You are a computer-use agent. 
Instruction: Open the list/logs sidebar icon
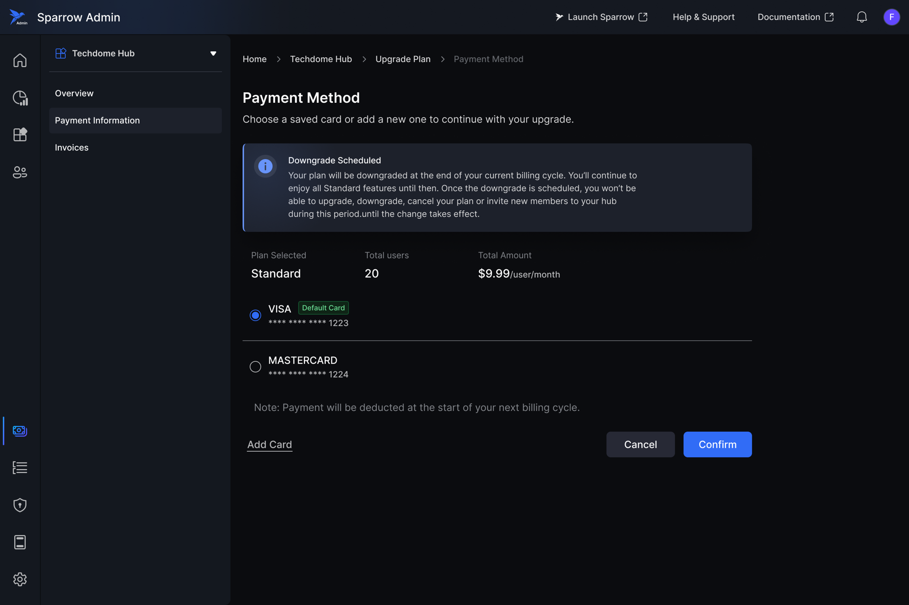(20, 468)
